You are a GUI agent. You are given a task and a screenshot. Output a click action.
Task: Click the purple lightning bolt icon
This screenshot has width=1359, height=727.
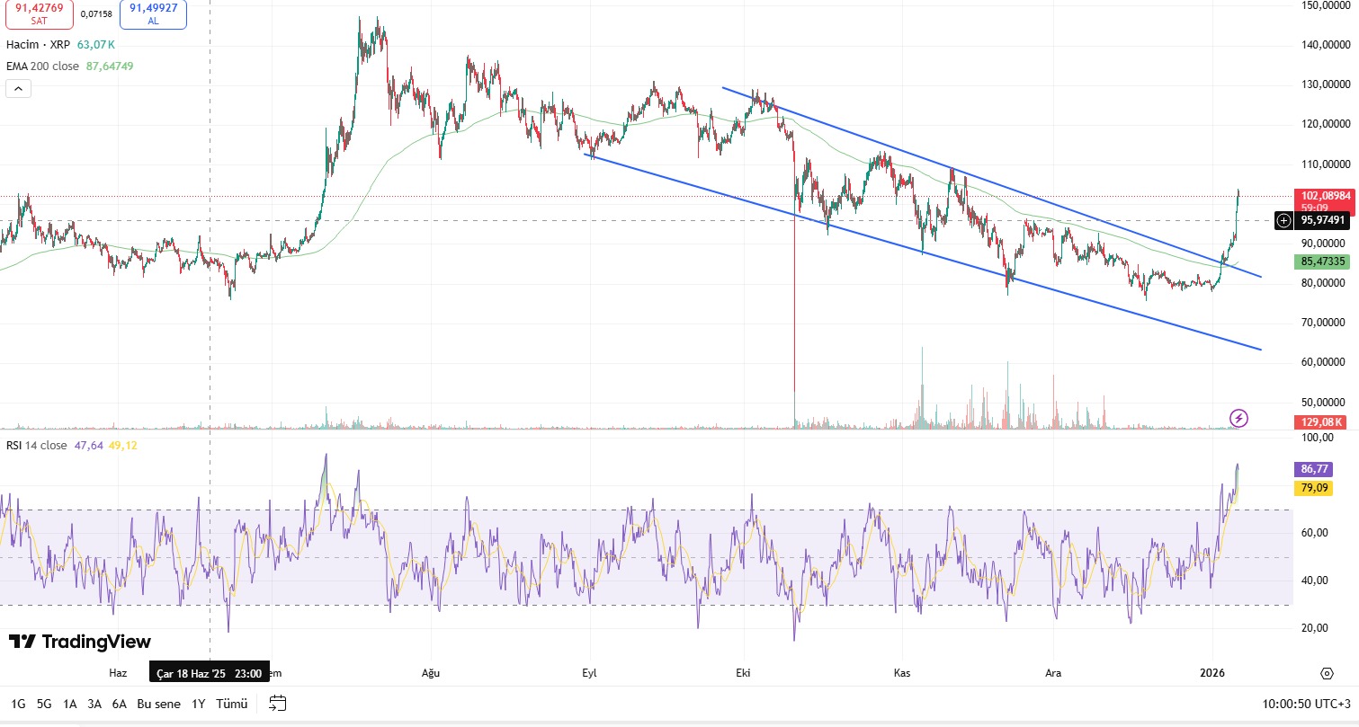coord(1238,418)
